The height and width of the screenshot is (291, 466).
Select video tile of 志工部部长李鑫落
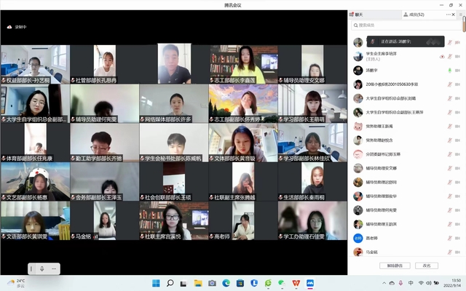[x=242, y=65]
